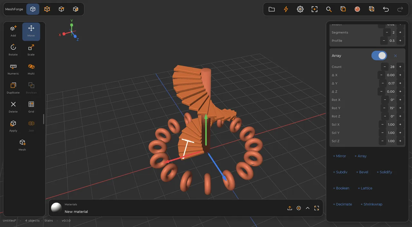Increase the Array Count value
This screenshot has height=227, width=412.
tap(400, 67)
